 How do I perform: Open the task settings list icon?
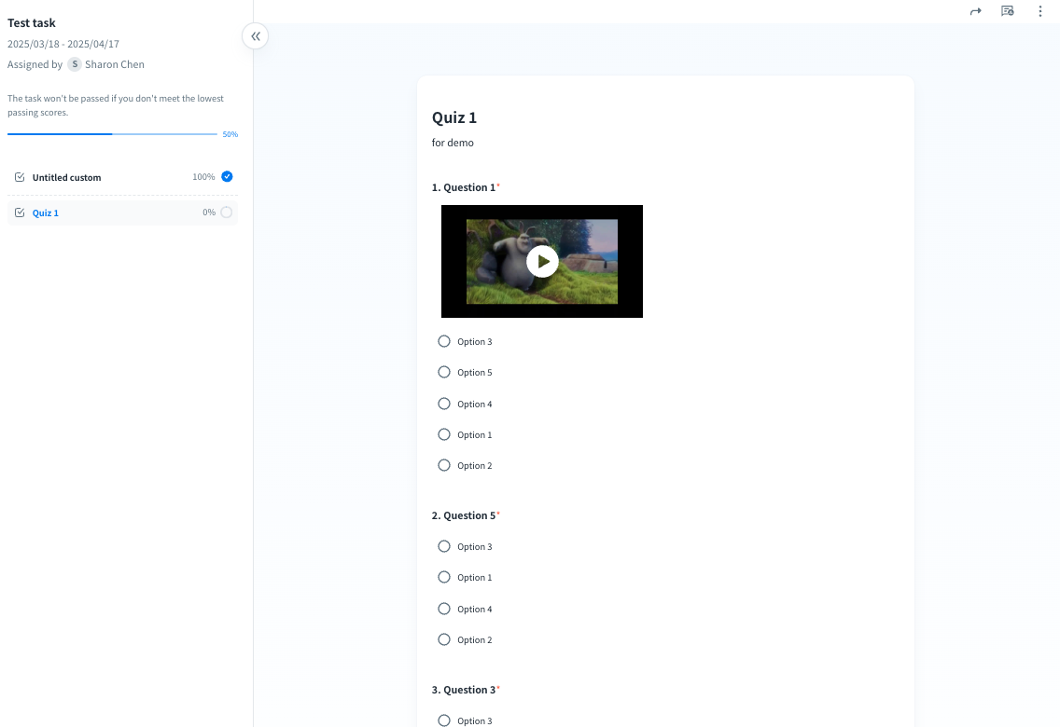click(x=1008, y=11)
